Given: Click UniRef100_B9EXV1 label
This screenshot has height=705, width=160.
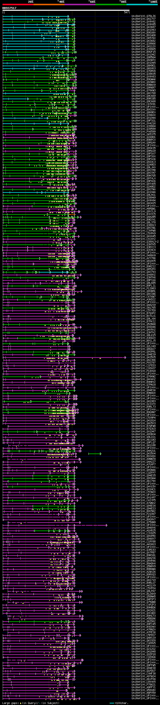Looking at the screenshot, I should 143,220.
